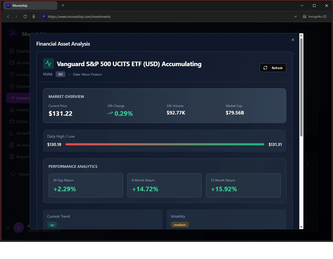Screen dimensions: 333x259
Task: Click the dialog scrollbar down arrow
Action: pyautogui.click(x=301, y=227)
